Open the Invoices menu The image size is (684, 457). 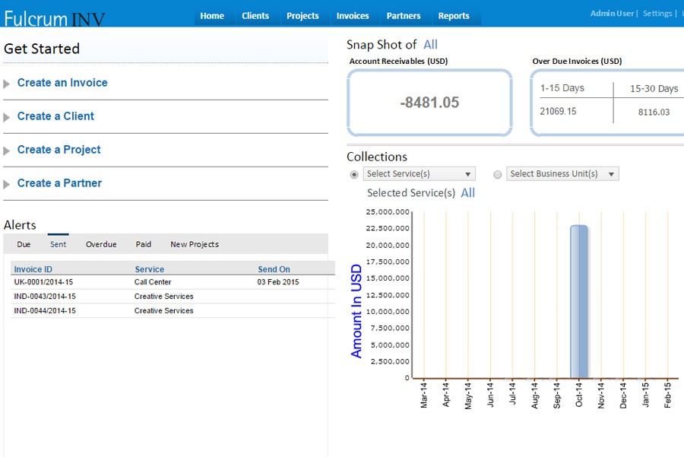[x=351, y=15]
